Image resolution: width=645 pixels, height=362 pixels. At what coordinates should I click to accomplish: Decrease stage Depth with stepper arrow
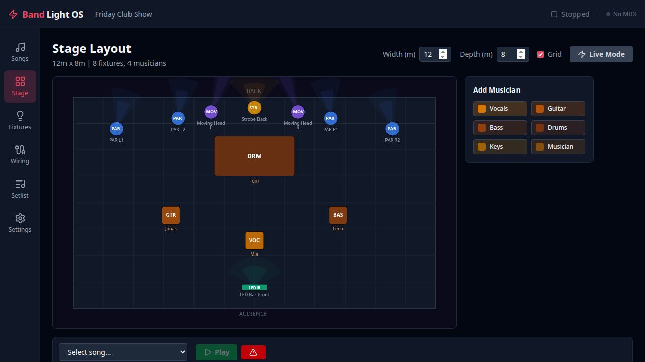(521, 57)
